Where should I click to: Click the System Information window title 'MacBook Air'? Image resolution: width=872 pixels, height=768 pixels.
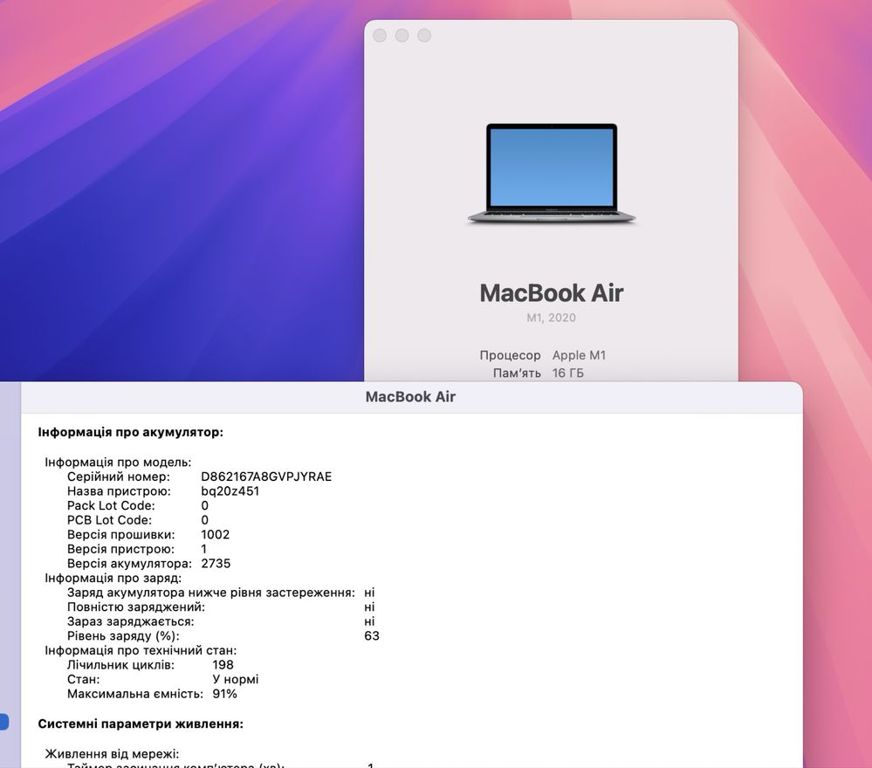pyautogui.click(x=410, y=397)
